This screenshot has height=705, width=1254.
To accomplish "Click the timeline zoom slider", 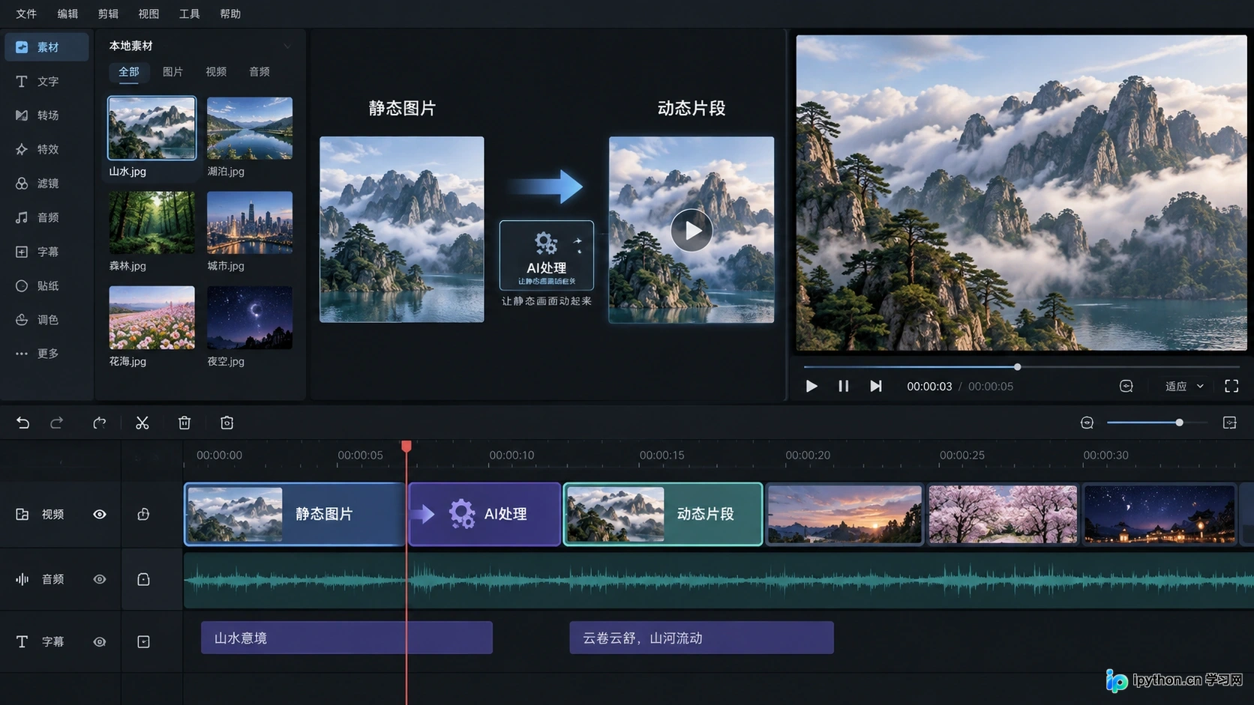I will (1157, 423).
